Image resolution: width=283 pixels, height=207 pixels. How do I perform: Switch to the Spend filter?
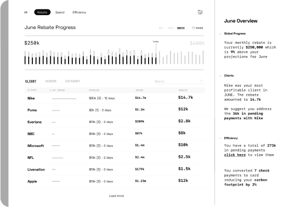click(x=60, y=12)
